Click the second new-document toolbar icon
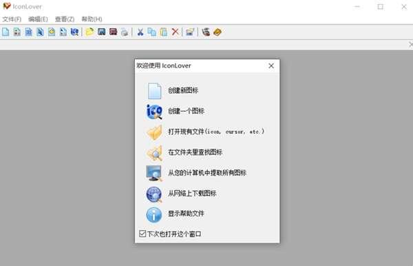Screen dimensions: 413x266 tap(17, 32)
